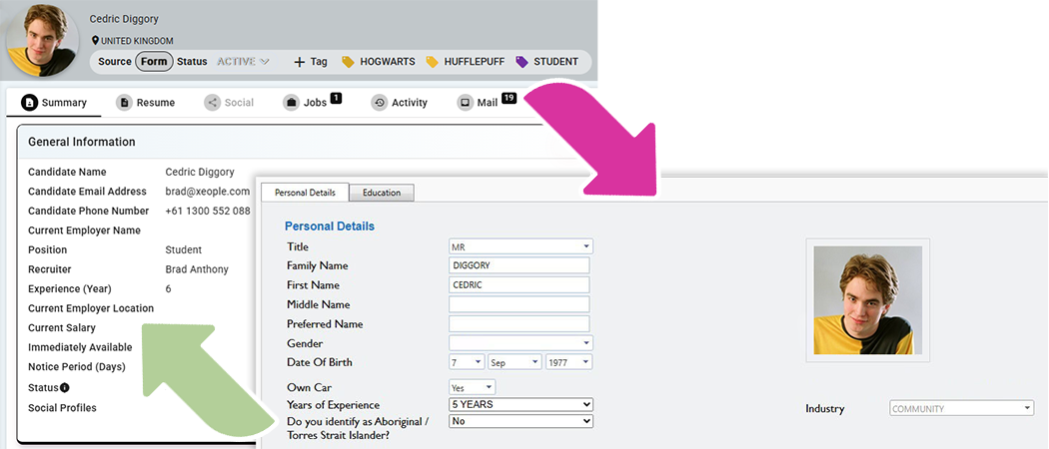Click the Mail tab icon
This screenshot has height=449, width=1049.
coord(465,102)
